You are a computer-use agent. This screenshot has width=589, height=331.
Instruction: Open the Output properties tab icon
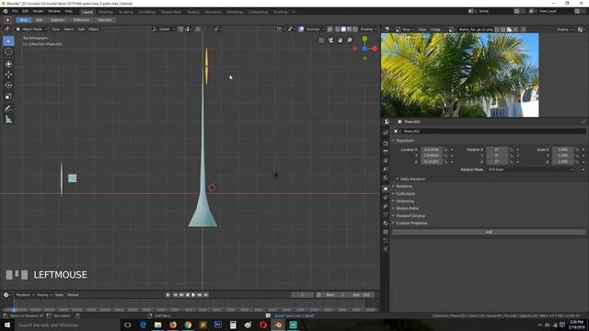tap(386, 152)
